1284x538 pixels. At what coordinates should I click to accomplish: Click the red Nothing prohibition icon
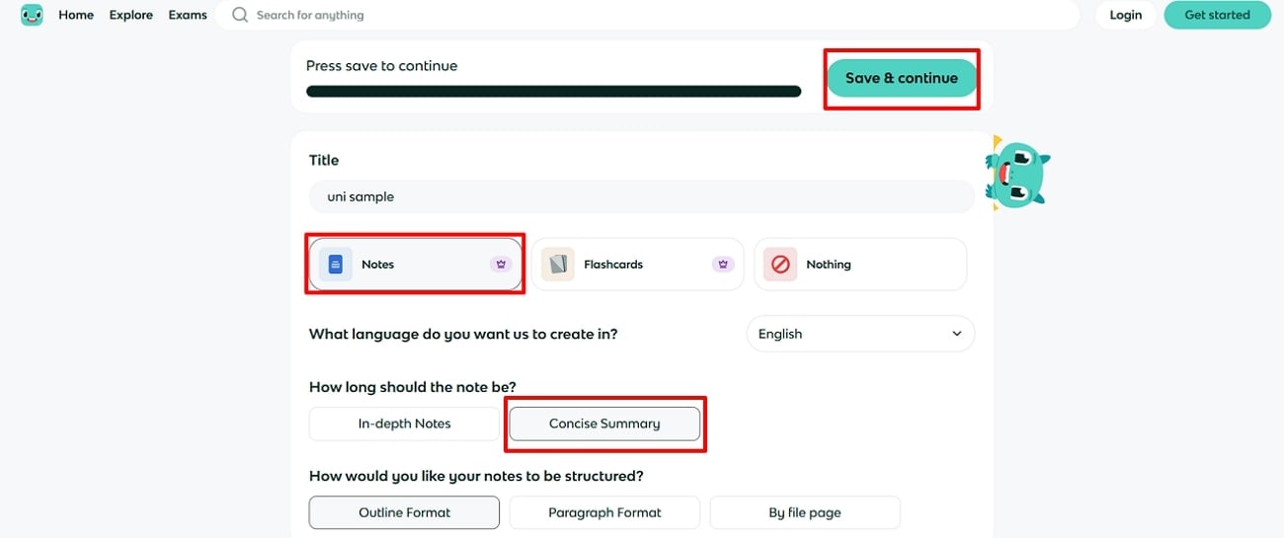point(780,265)
